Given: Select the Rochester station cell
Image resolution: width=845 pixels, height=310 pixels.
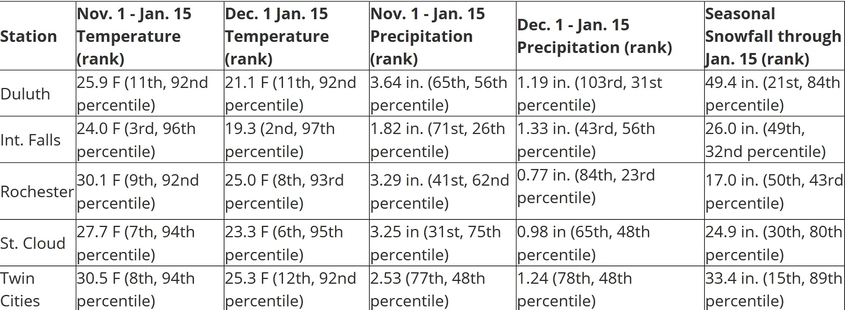Looking at the screenshot, I should (37, 192).
